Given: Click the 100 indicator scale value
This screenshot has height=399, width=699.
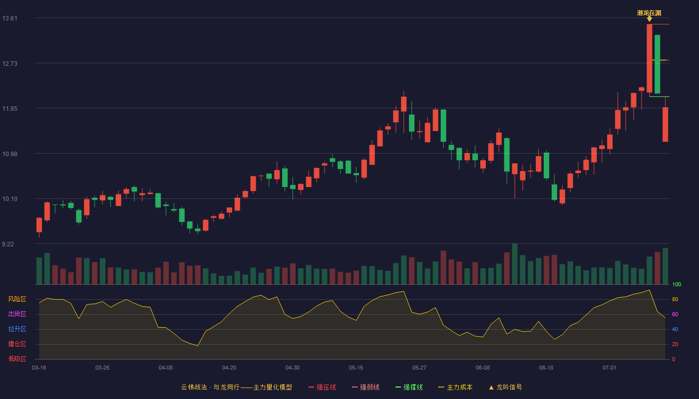Looking at the screenshot, I should [677, 285].
